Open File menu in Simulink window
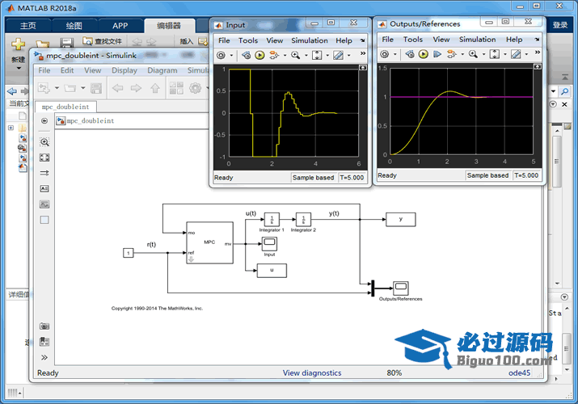 pyautogui.click(x=44, y=70)
